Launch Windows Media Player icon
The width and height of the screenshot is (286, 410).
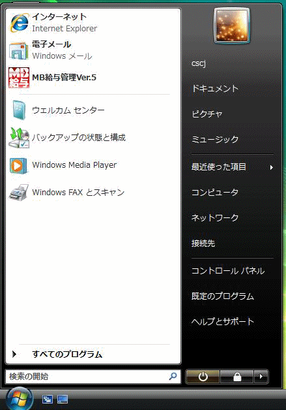(x=18, y=166)
